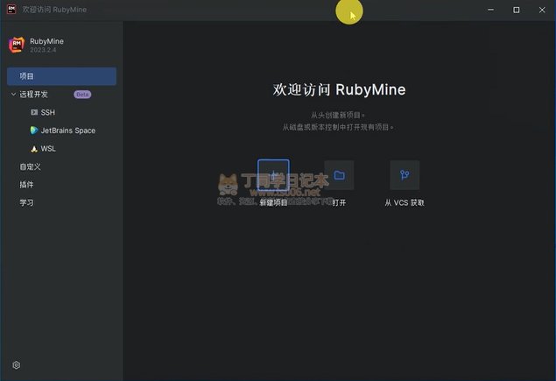Click the Beta badge next to 远程开发
Viewport: 556px width, 381px height.
82,94
